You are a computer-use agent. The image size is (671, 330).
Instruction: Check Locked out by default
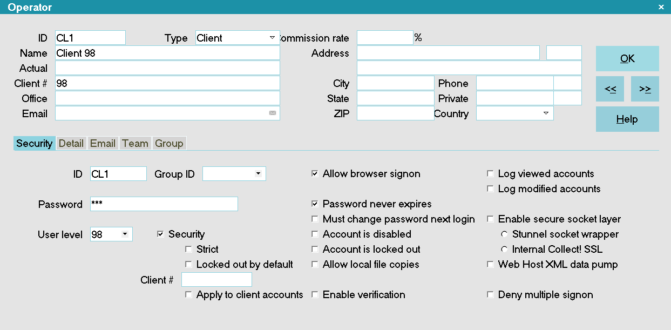pyautogui.click(x=188, y=265)
